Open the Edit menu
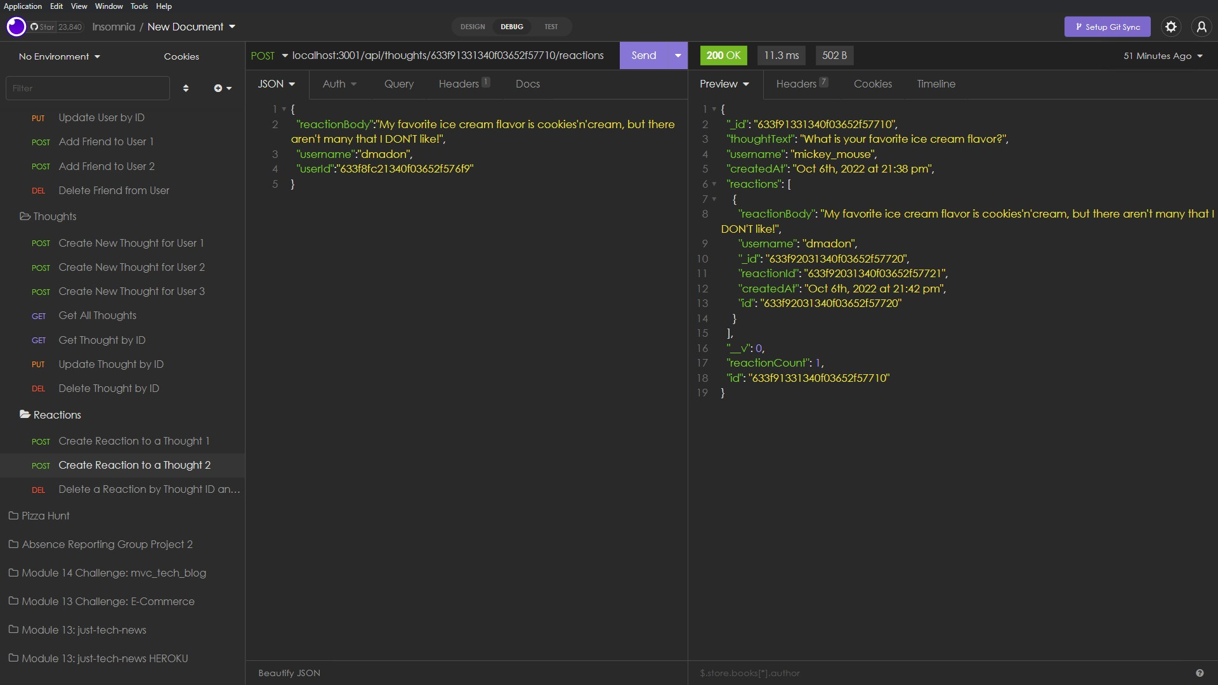This screenshot has width=1218, height=685. tap(56, 6)
